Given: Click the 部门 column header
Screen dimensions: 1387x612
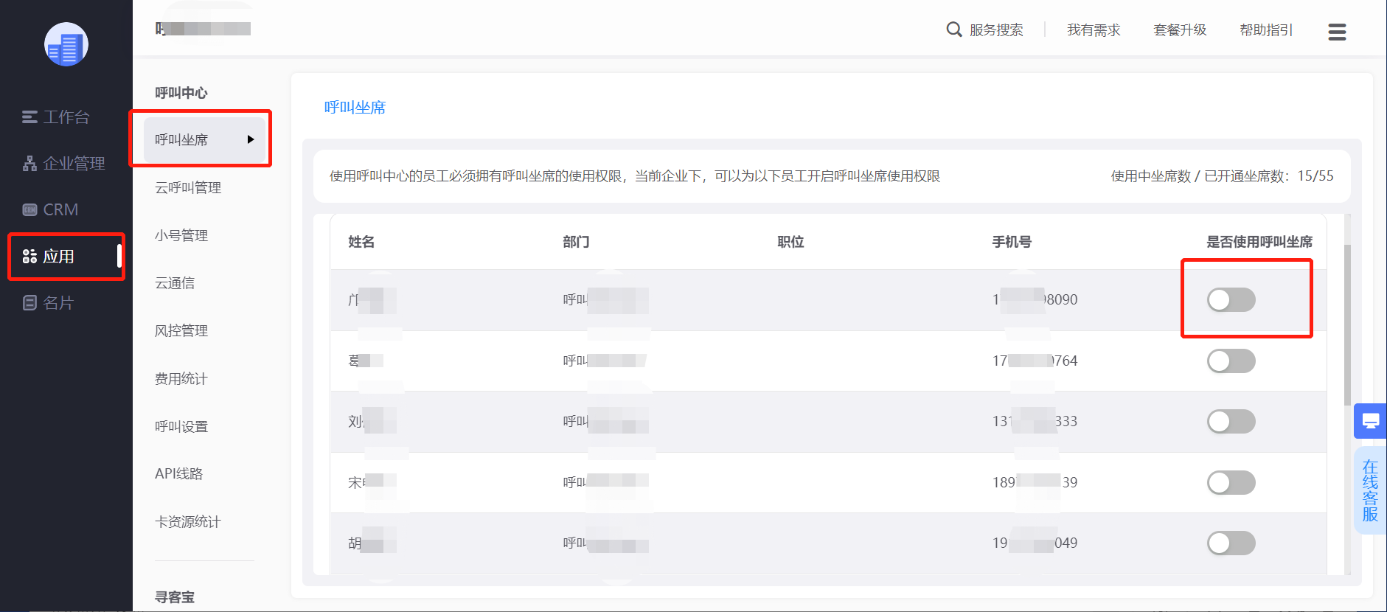Looking at the screenshot, I should (576, 242).
